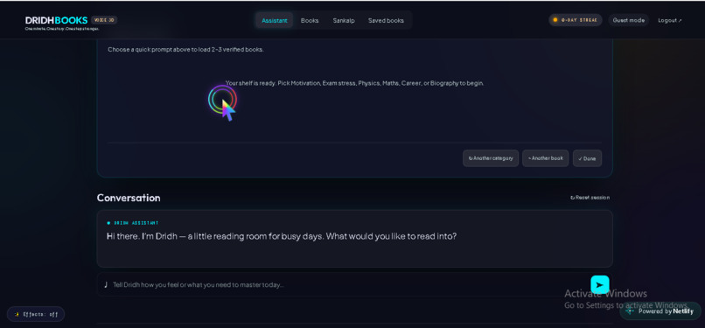Load Another category

(x=491, y=158)
